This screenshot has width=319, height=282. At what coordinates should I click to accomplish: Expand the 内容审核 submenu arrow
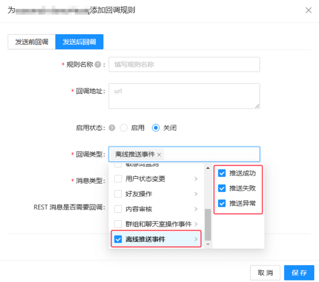point(196,209)
